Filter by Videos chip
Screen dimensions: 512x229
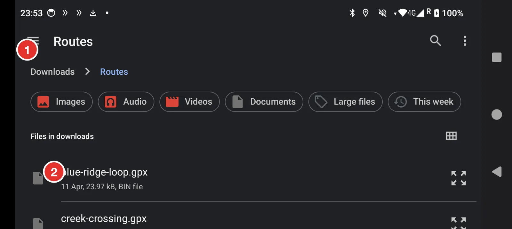[189, 102]
